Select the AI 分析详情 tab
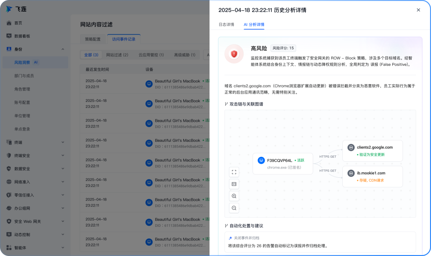431x256 pixels. click(x=254, y=24)
